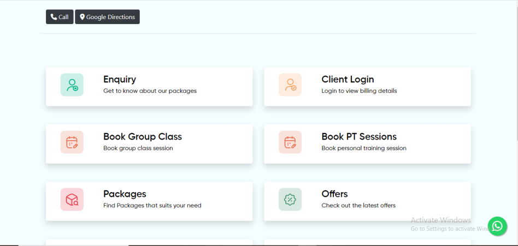
Task: Click the green Enquiry person-plus icon
Action: 72,85
